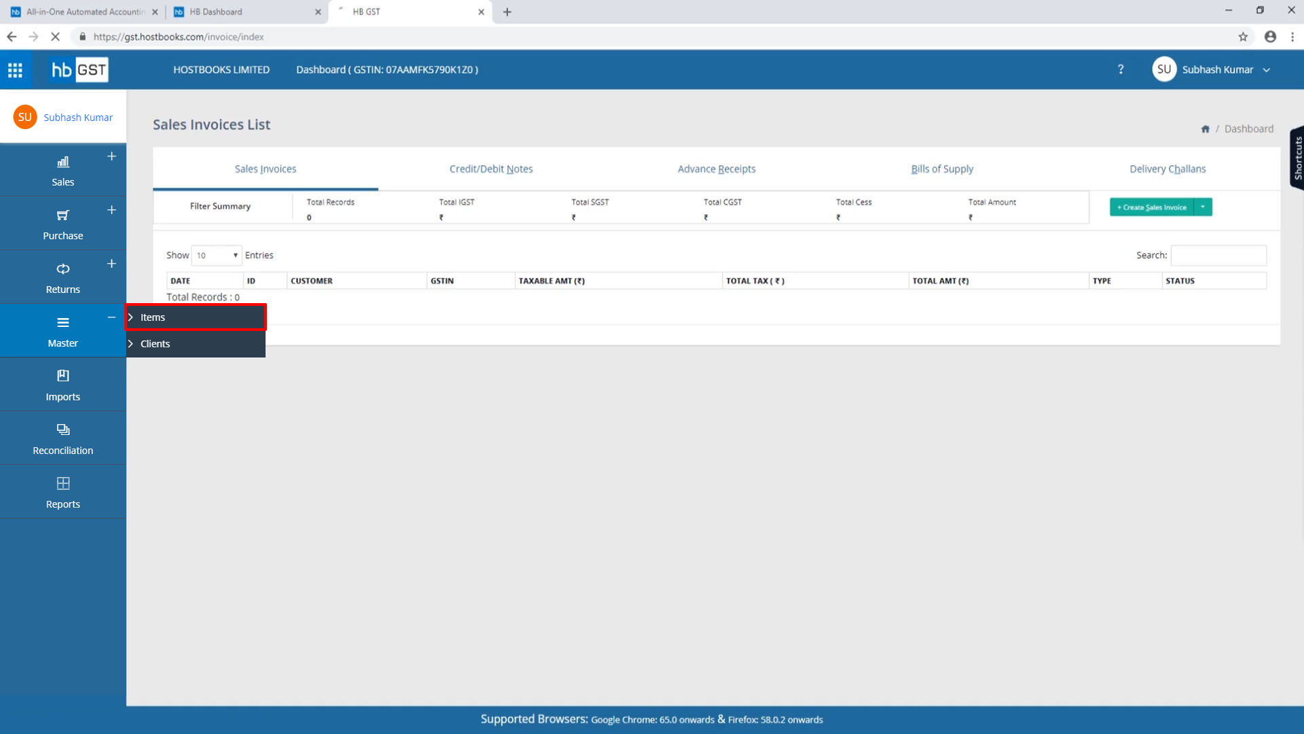Select the Returns icon in sidebar
Viewport: 1304px width, 734px height.
point(62,269)
